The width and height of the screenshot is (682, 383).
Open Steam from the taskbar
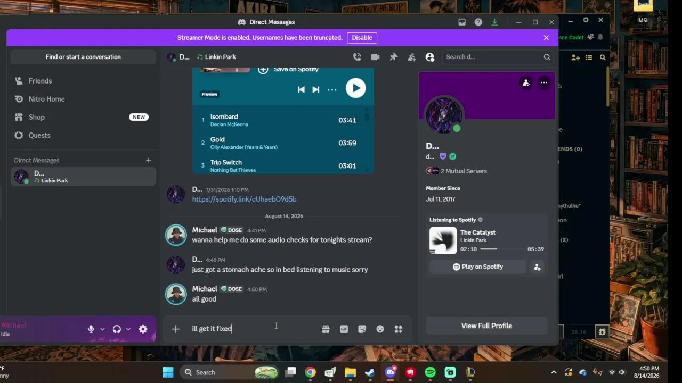click(x=370, y=372)
